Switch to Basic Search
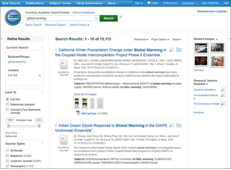This screenshot has height=170, width=231. pyautogui.click(x=33, y=25)
